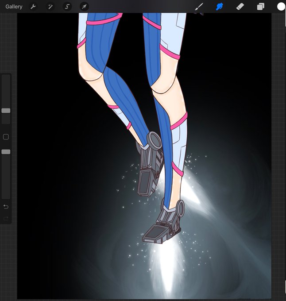Screen dimensions: 286x301
Task: Activate the Transform arrow tool
Action: click(84, 7)
